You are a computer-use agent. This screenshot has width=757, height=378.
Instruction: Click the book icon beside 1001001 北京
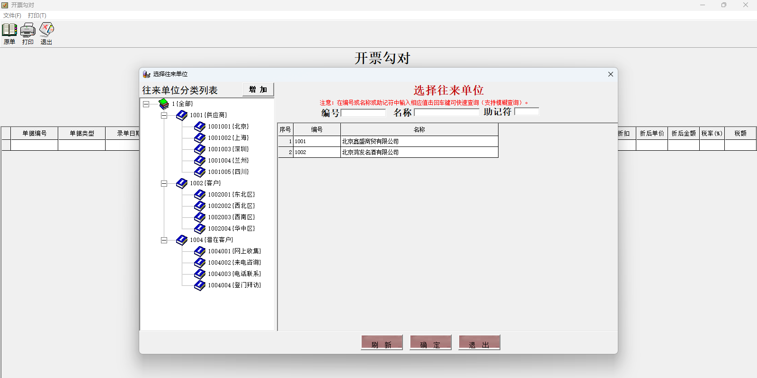pyautogui.click(x=200, y=127)
